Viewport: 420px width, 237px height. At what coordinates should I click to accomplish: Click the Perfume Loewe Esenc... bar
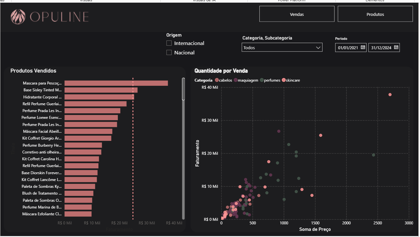91,118
